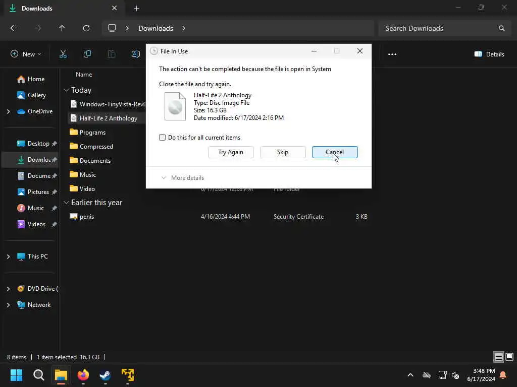
Task: Close the File In Use dialog
Action: [359, 51]
